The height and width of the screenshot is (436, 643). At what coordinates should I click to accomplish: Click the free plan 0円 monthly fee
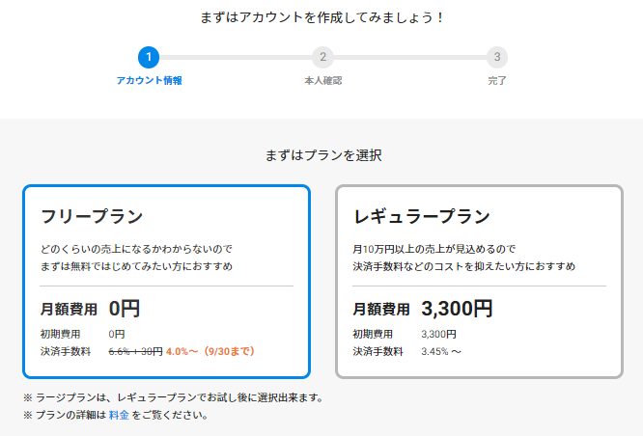[x=125, y=309]
